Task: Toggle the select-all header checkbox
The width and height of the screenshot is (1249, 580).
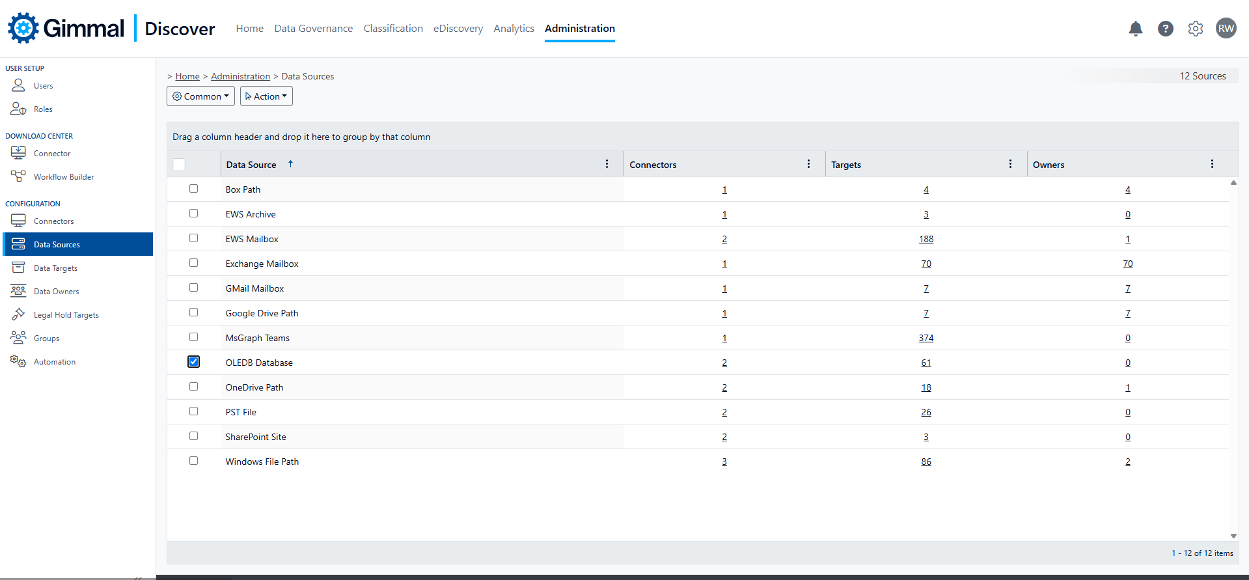Action: [x=179, y=165]
